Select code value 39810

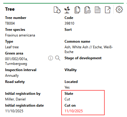(x=69, y=23)
